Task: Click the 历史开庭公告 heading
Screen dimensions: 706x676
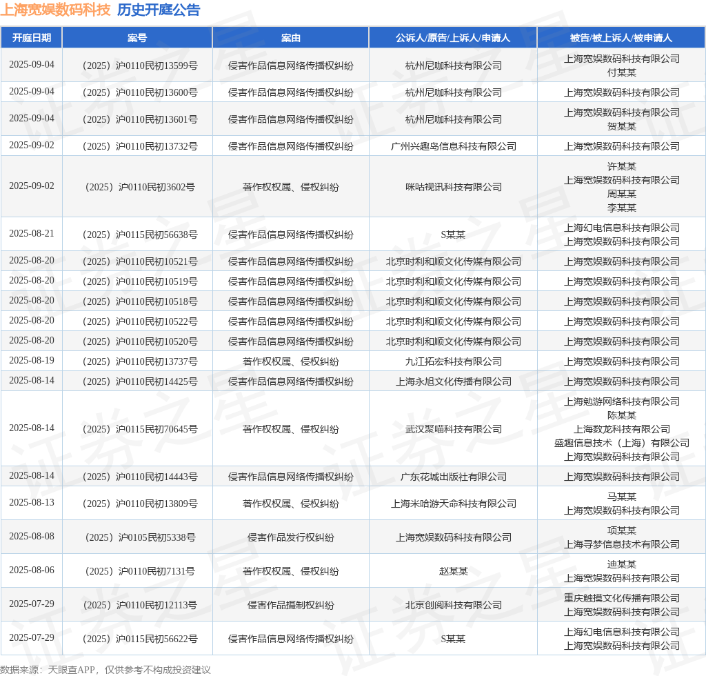Action: coord(159,10)
